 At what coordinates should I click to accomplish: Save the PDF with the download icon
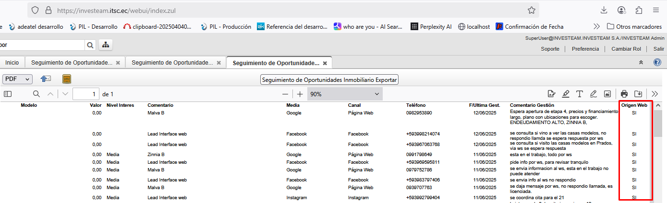[638, 94]
